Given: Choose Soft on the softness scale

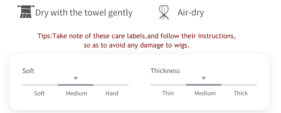Looking at the screenshot, I should point(39,93).
